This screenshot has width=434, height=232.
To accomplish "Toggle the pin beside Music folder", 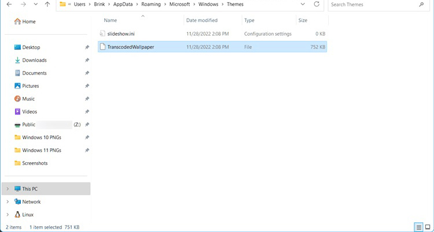I will coord(87,99).
